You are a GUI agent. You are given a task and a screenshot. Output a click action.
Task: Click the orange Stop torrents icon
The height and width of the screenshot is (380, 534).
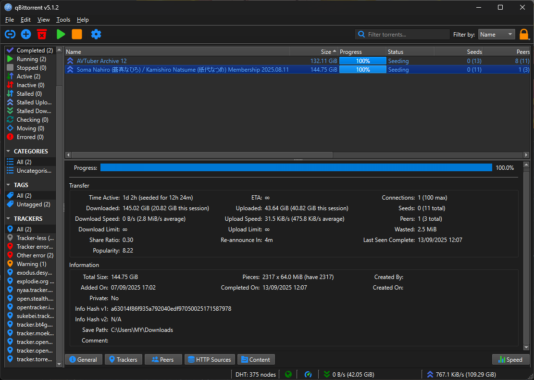pos(77,34)
